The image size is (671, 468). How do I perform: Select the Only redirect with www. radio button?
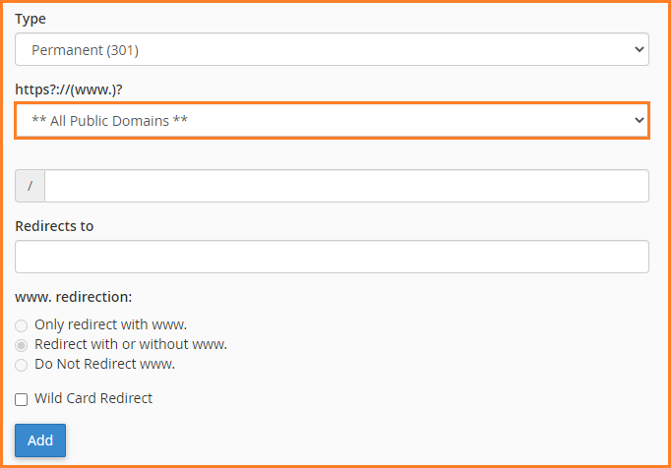21,325
